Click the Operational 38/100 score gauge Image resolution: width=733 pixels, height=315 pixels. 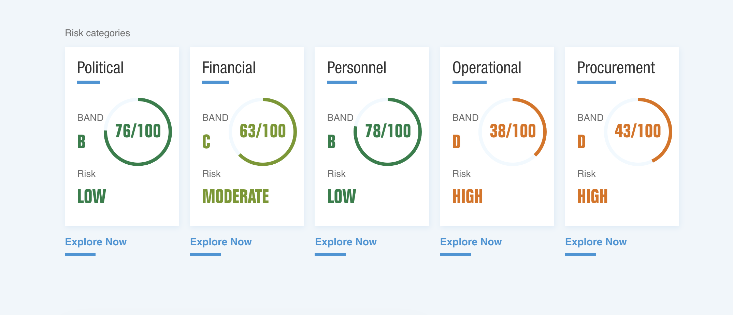(x=513, y=132)
